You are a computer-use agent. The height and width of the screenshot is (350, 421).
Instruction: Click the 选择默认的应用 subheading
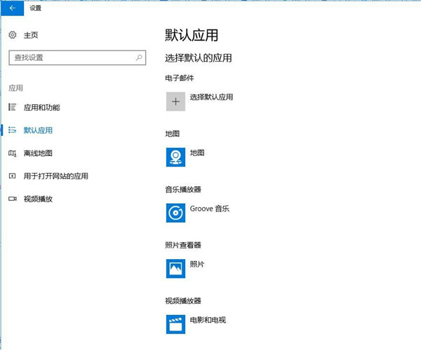198,58
